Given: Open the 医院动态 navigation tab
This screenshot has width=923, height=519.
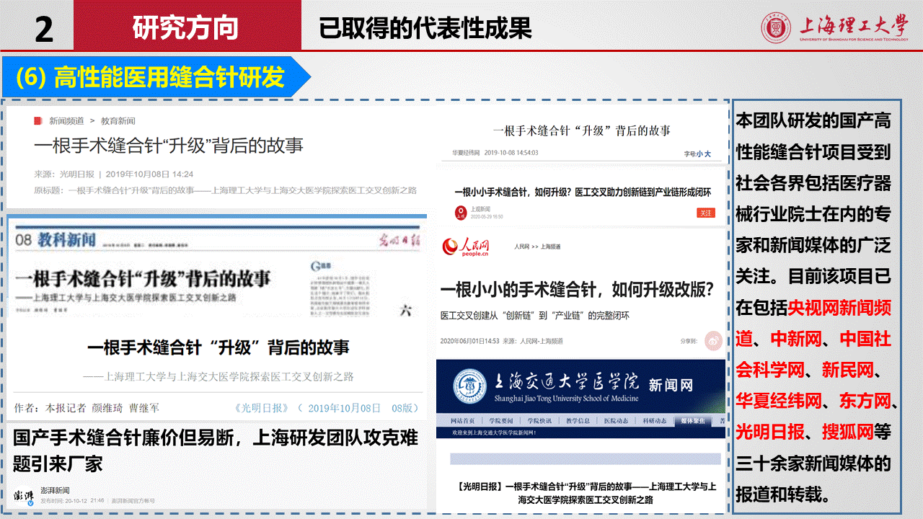Looking at the screenshot, I should pyautogui.click(x=616, y=421).
